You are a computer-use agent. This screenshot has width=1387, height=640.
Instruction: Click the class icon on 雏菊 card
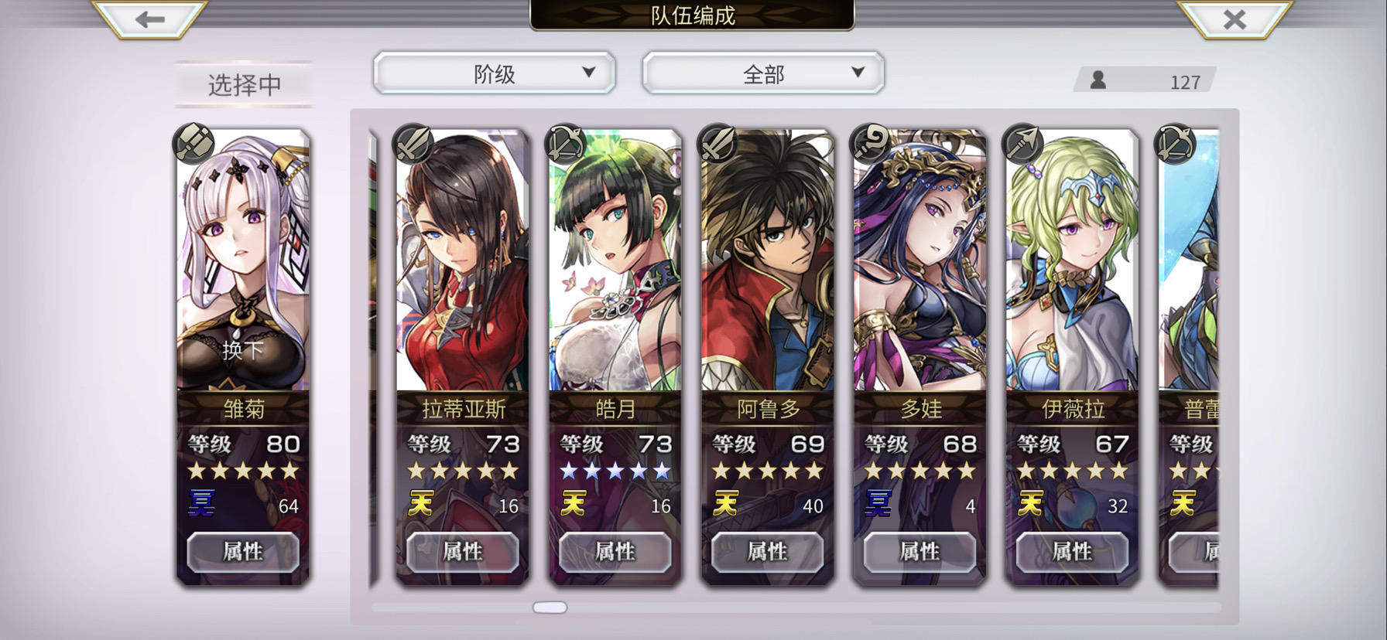pos(193,144)
